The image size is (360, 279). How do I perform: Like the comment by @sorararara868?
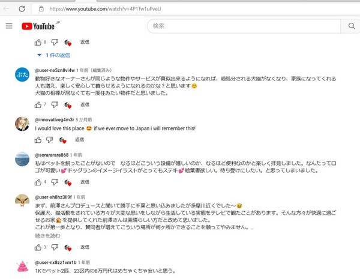click(38, 182)
